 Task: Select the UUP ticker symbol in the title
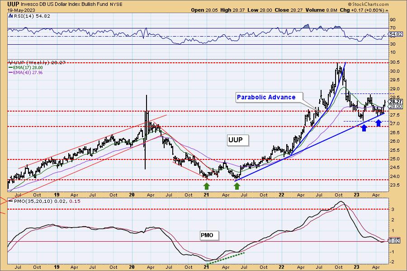pyautogui.click(x=13, y=4)
